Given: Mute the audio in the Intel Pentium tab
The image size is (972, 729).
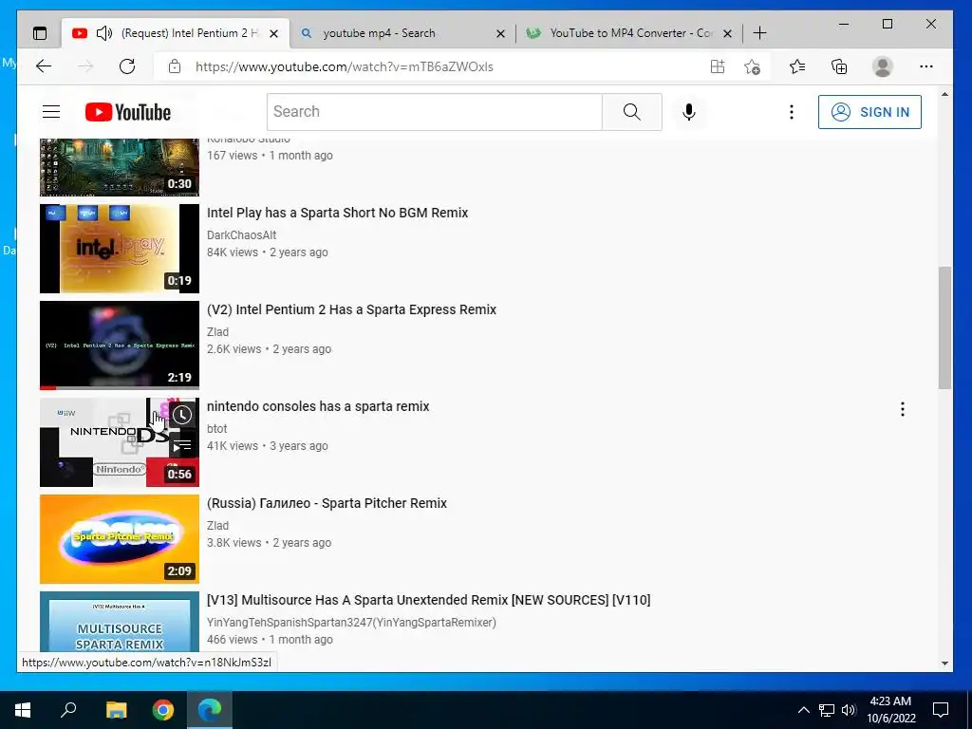Looking at the screenshot, I should [104, 33].
